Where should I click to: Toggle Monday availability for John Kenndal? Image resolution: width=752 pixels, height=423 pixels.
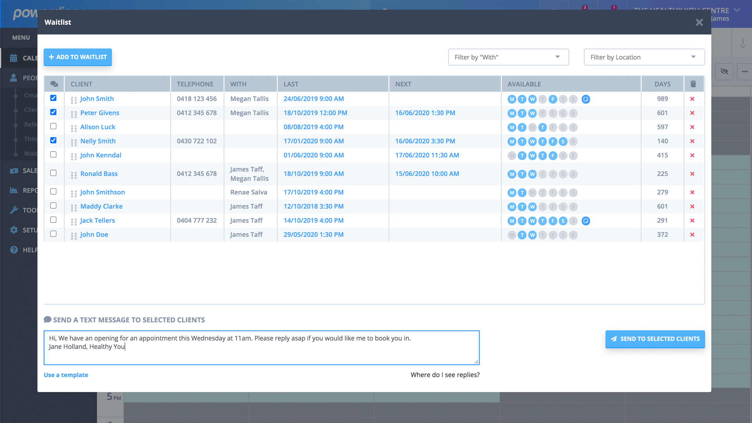pos(512,155)
